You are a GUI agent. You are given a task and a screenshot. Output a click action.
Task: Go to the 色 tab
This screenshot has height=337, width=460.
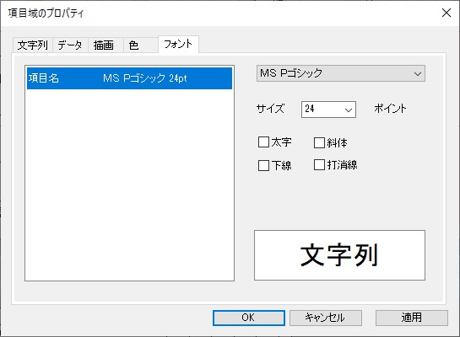tap(140, 45)
